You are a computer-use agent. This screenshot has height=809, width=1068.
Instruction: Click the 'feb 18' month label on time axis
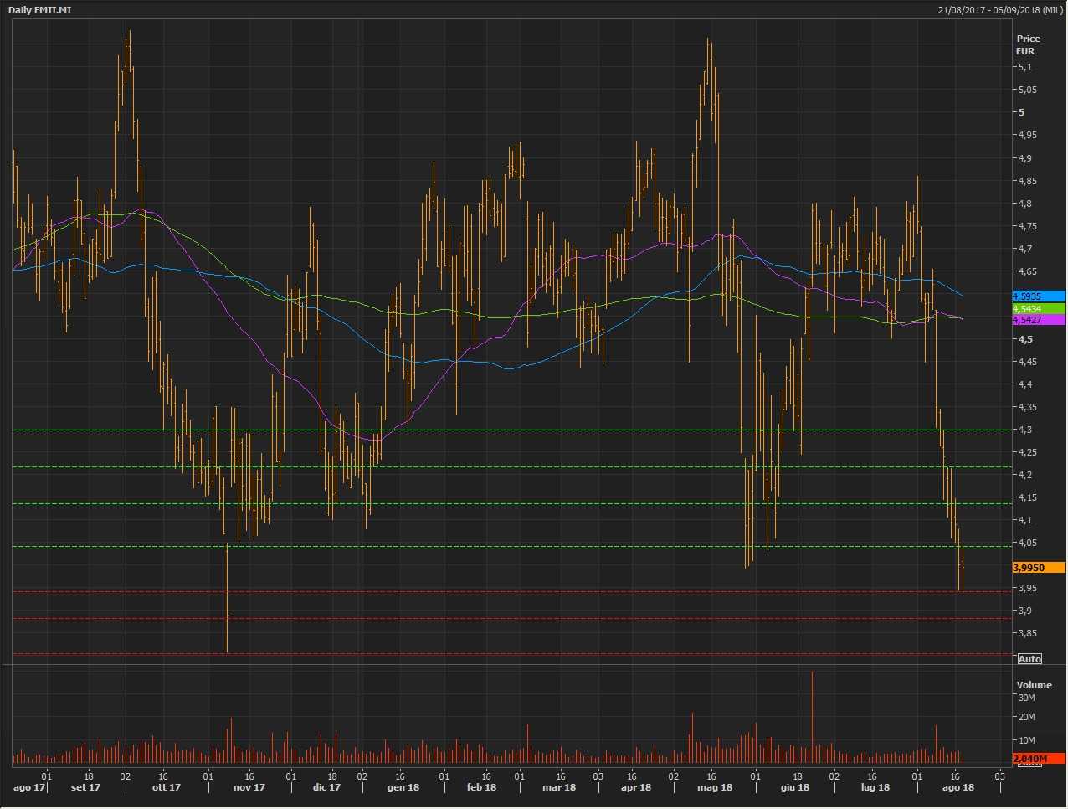[480, 787]
